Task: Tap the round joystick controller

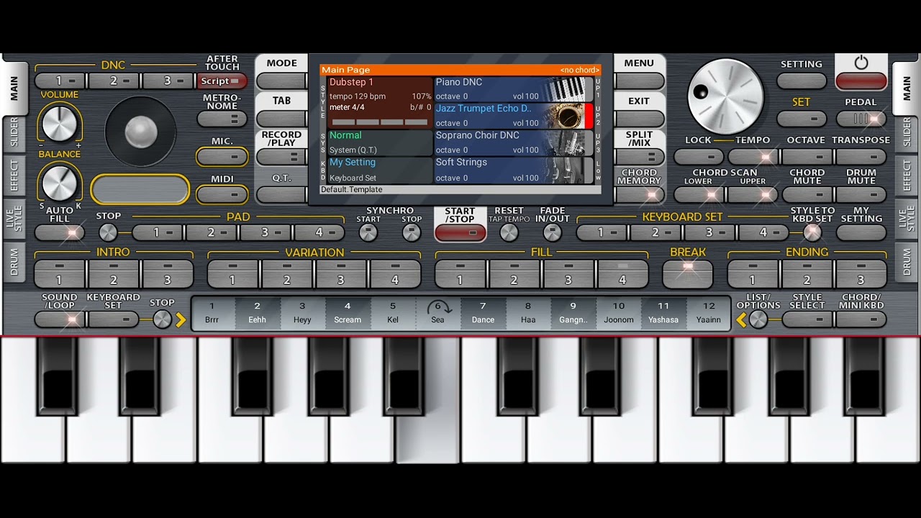Action: pyautogui.click(x=140, y=131)
